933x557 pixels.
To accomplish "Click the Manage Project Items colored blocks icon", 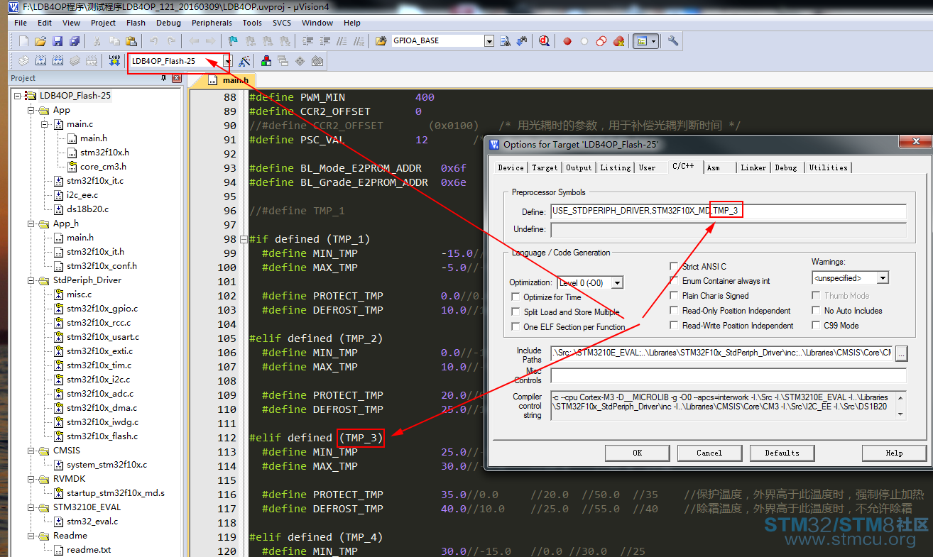I will point(266,61).
